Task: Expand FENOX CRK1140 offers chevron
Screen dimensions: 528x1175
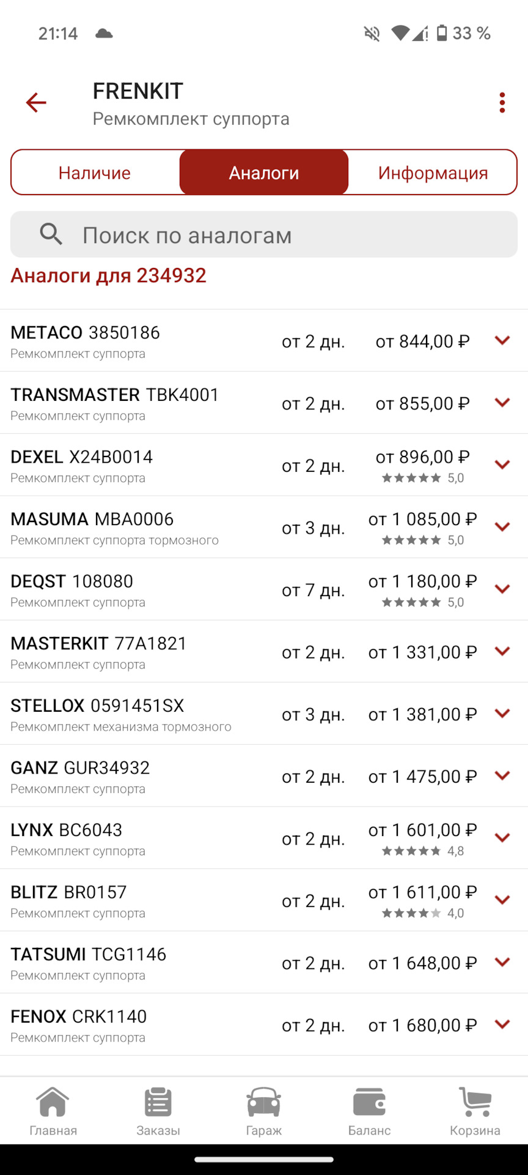Action: pyautogui.click(x=502, y=1024)
